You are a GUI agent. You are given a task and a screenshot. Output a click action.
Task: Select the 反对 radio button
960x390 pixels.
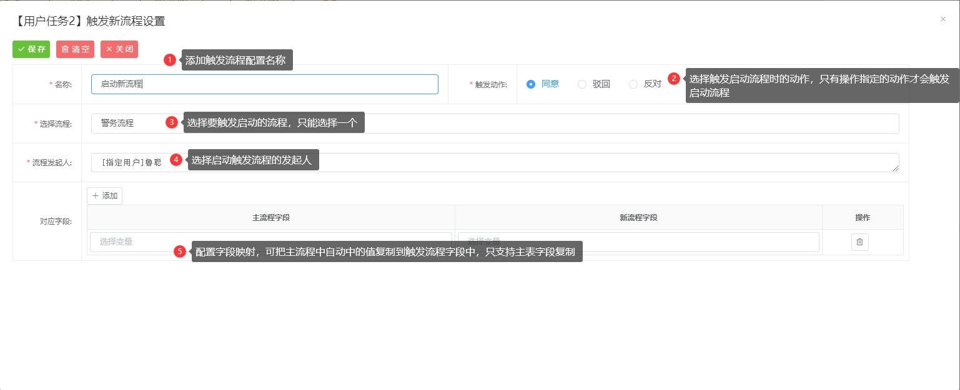(633, 84)
